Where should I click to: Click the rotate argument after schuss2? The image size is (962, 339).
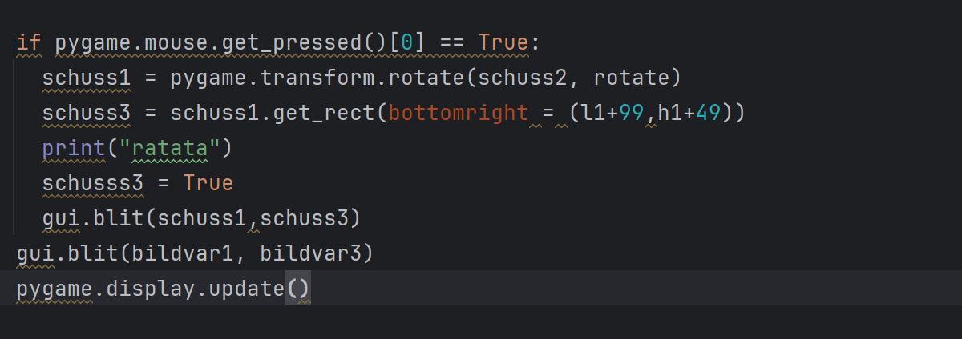pyautogui.click(x=632, y=78)
